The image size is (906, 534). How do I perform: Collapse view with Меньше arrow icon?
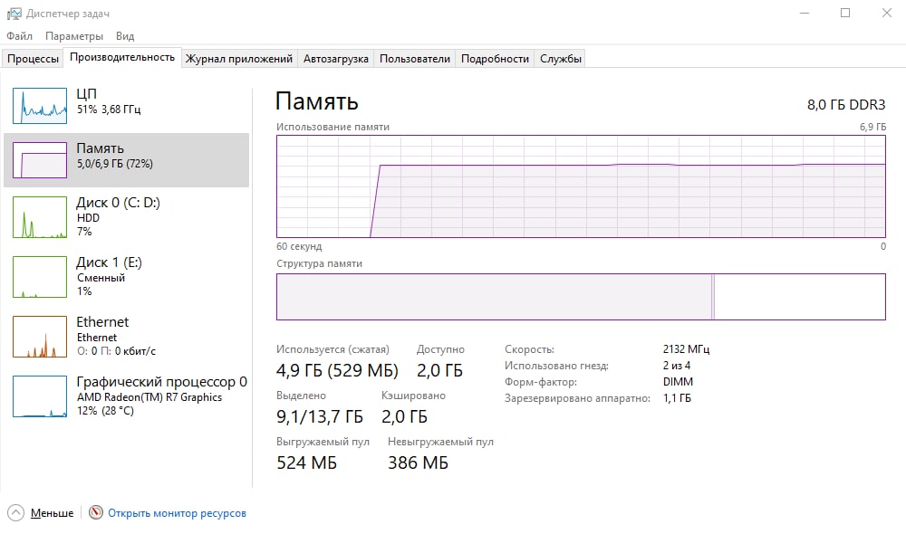[16, 513]
